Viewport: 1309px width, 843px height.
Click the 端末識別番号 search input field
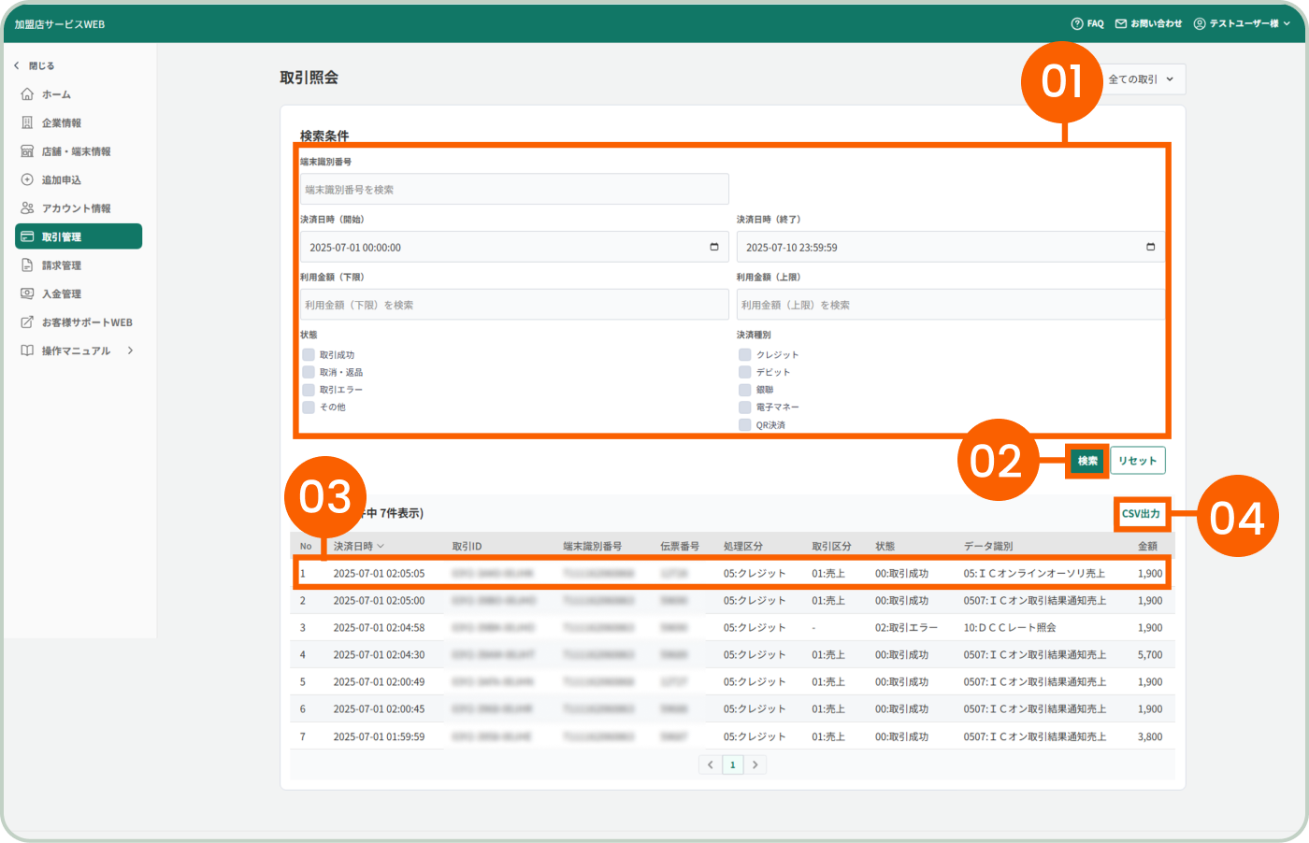(x=513, y=190)
